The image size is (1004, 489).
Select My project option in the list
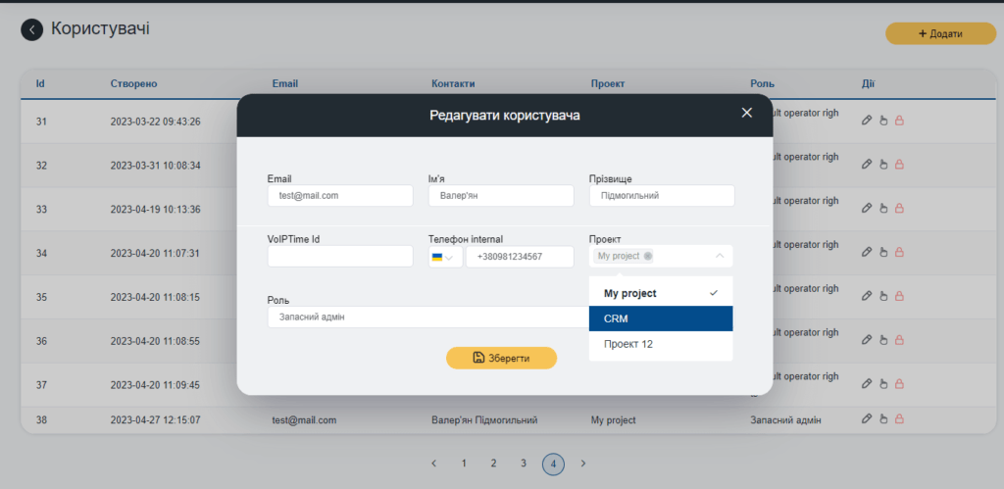(661, 293)
